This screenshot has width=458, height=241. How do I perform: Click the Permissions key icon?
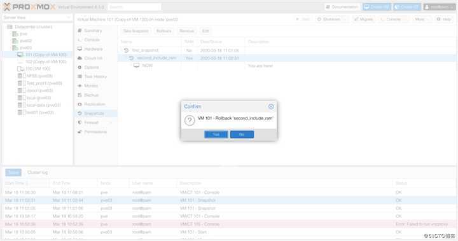(80, 132)
